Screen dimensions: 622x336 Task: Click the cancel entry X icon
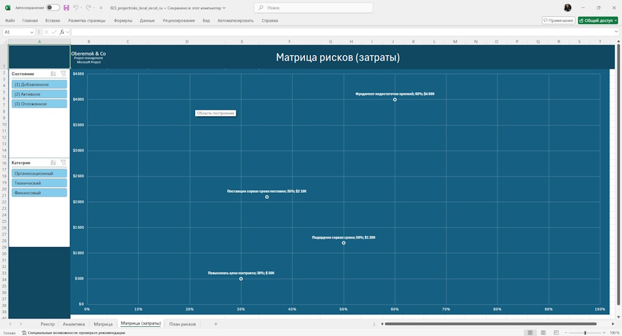point(46,32)
